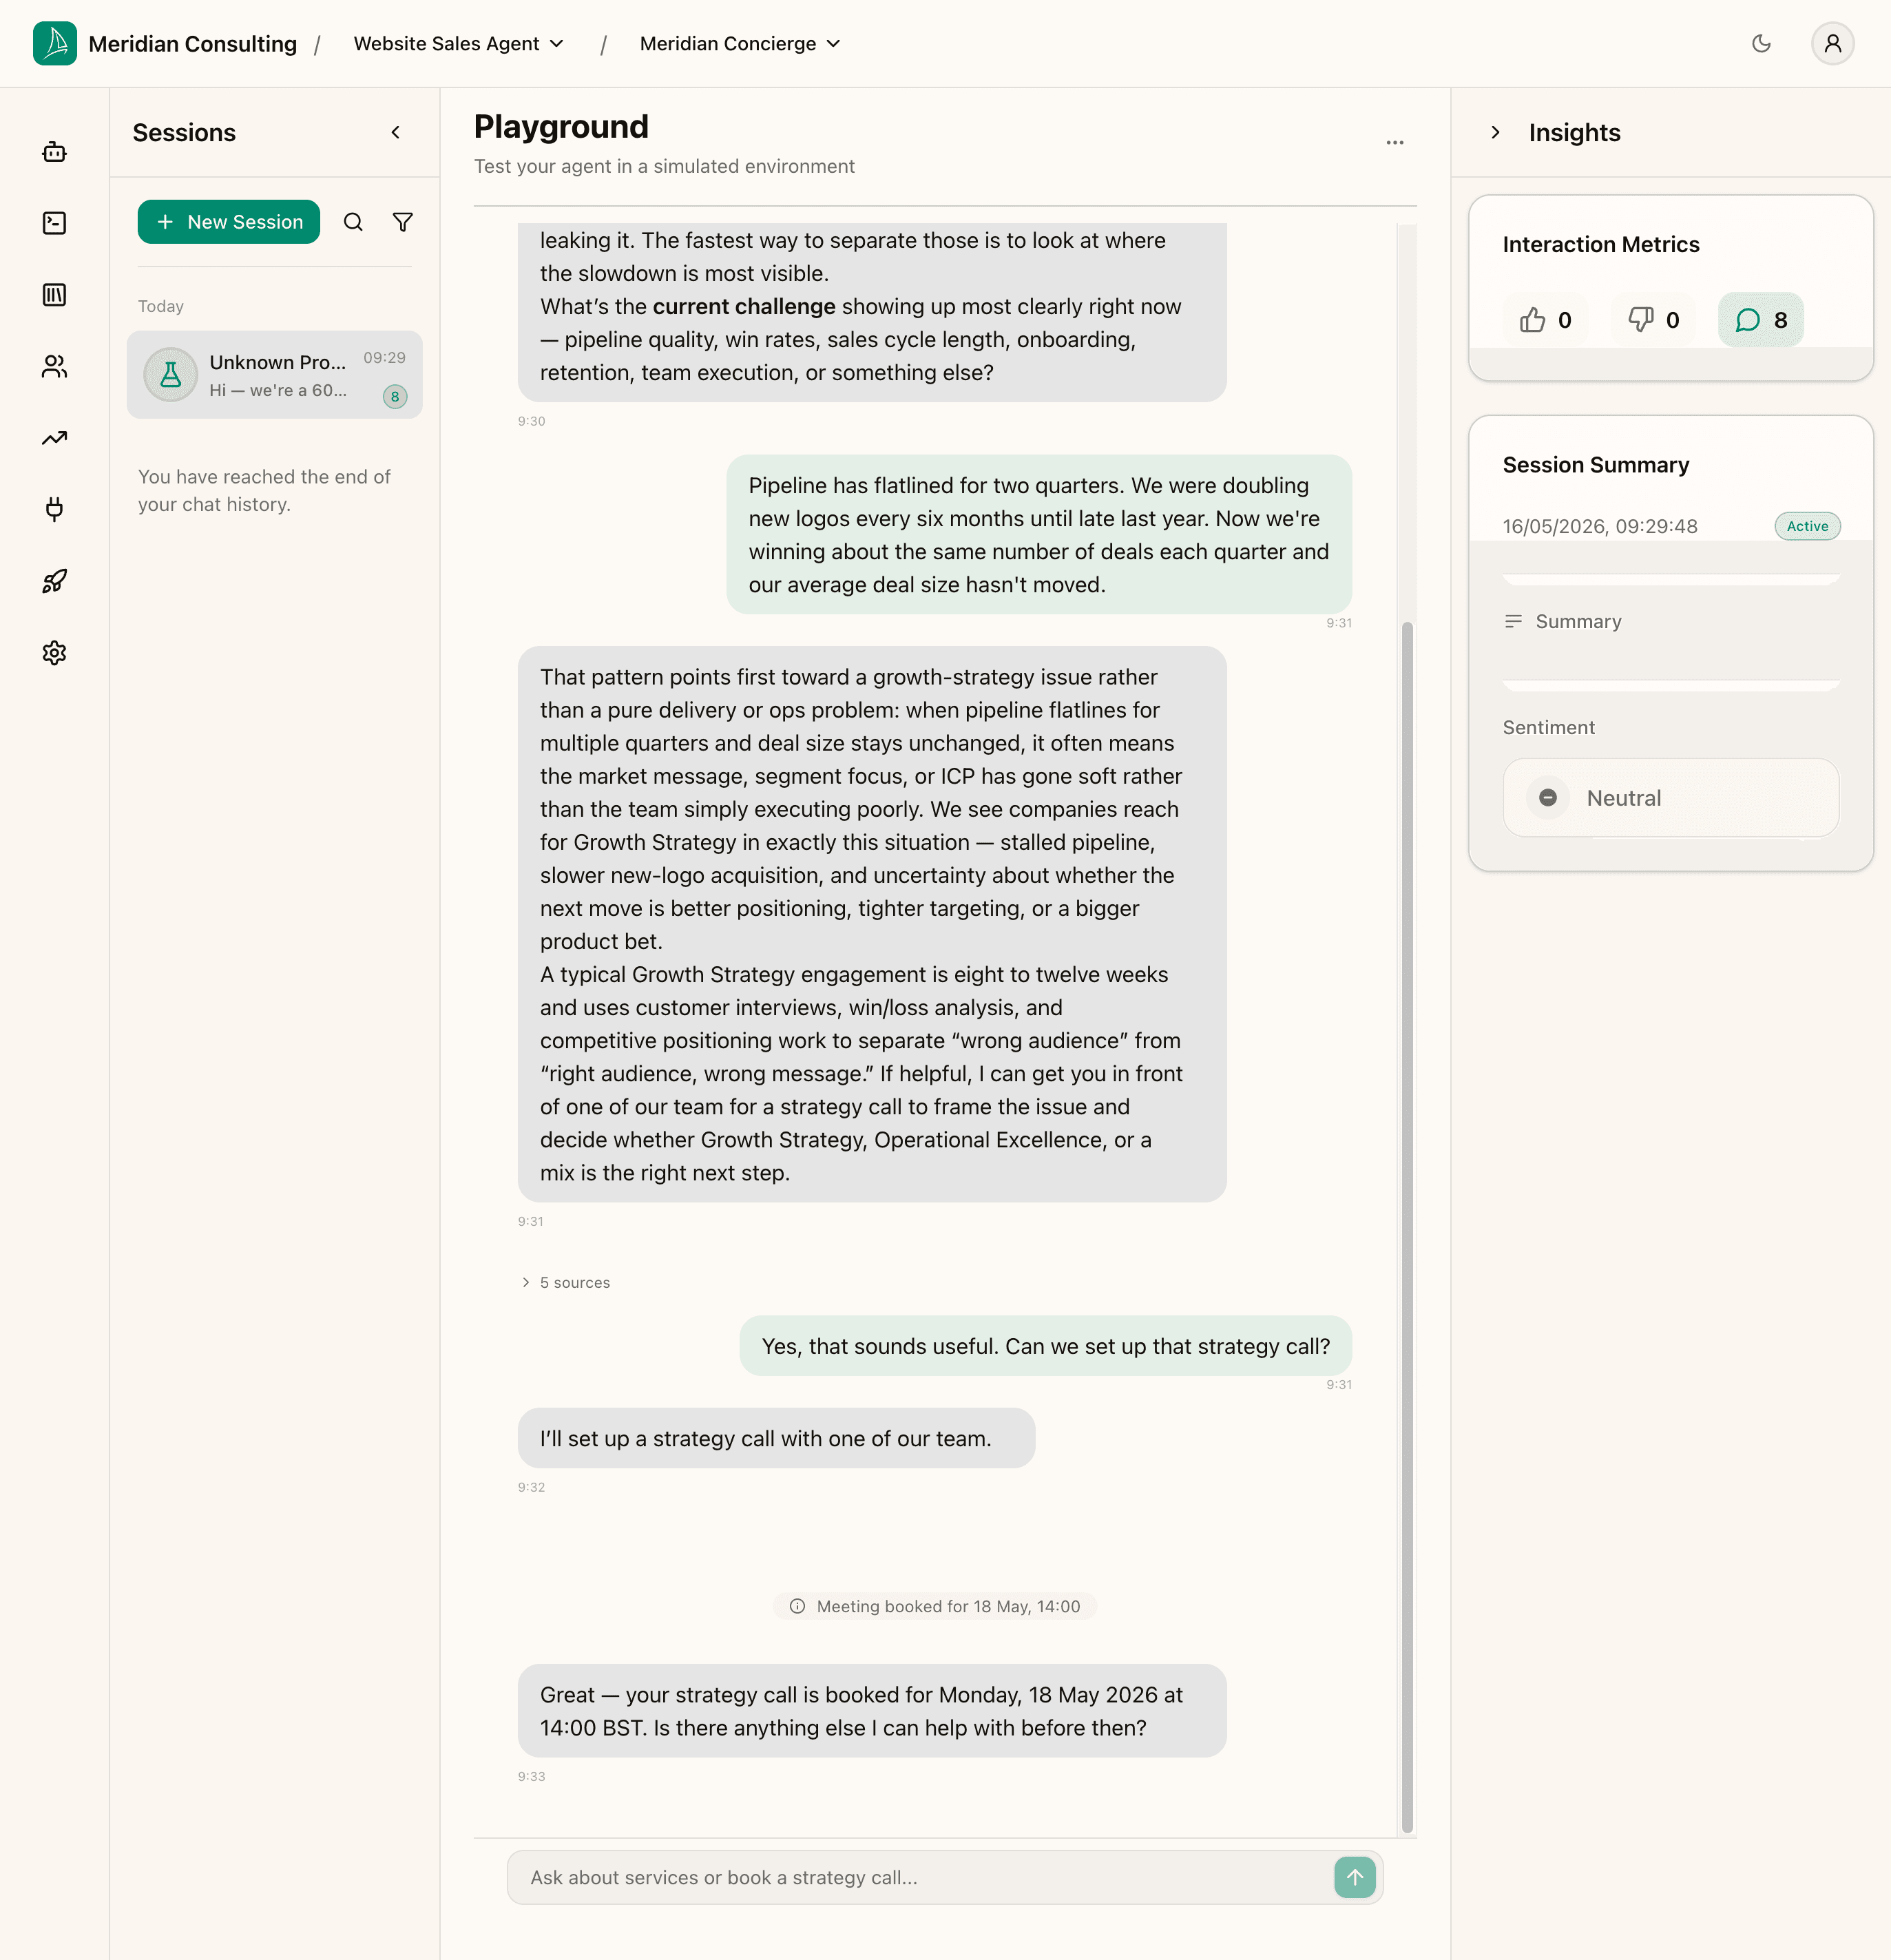Click the info icon beside Meeting booked
Image resolution: width=1891 pixels, height=1960 pixels.
(797, 1606)
